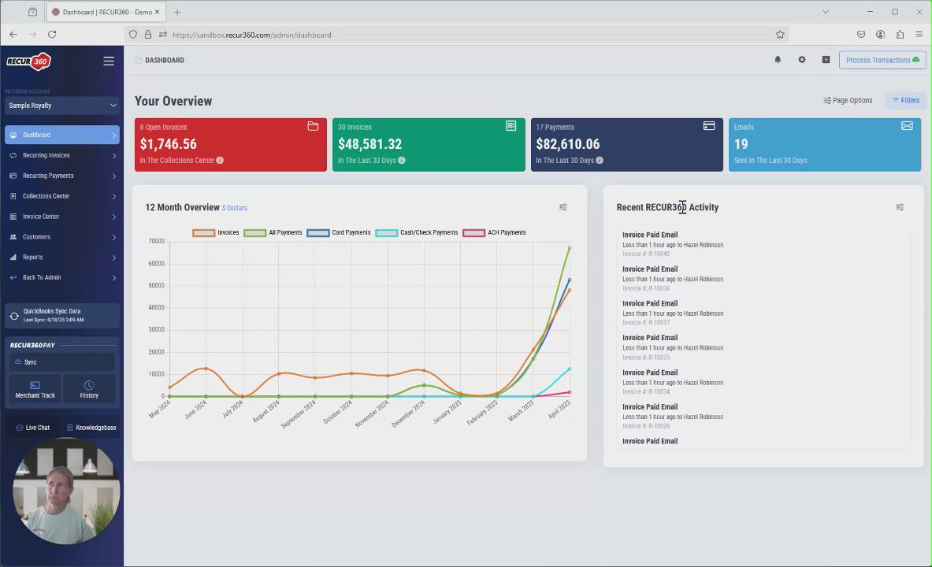
Task: Open browser extensions icon
Action: click(900, 35)
